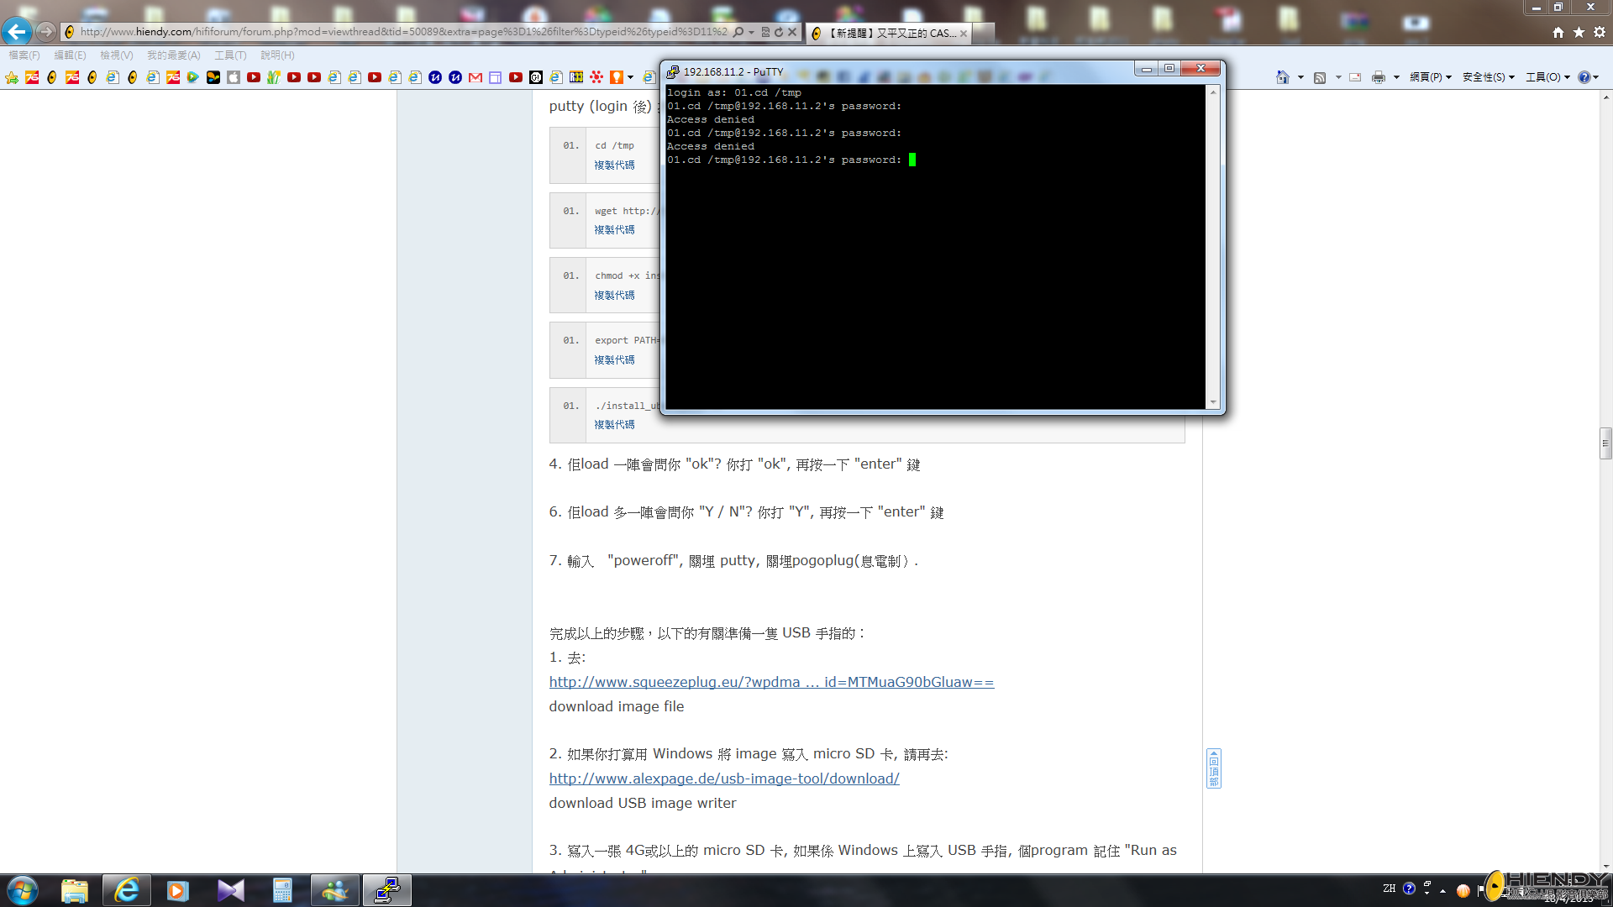The height and width of the screenshot is (907, 1613).
Task: Open the 我的最愛(A) menu
Action: click(x=173, y=55)
